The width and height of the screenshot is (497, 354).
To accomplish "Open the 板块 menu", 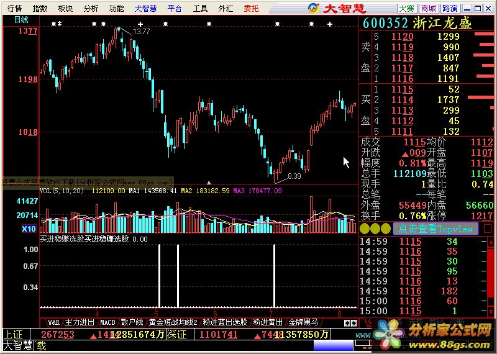I will click(x=66, y=8).
